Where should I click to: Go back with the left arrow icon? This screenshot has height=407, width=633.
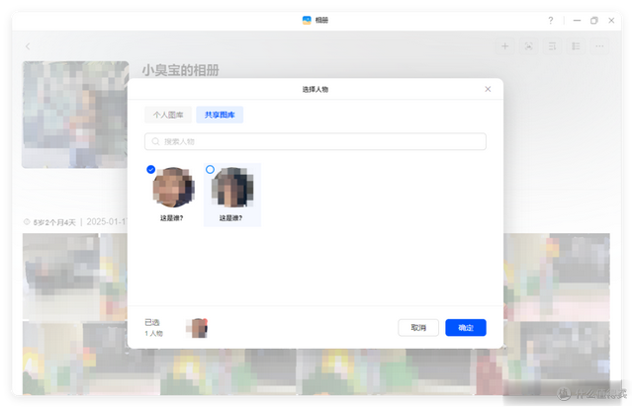28,46
